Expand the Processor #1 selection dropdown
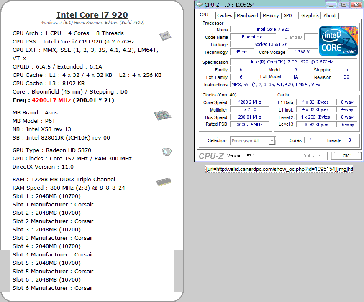The height and width of the screenshot is (302, 364). (x=272, y=141)
